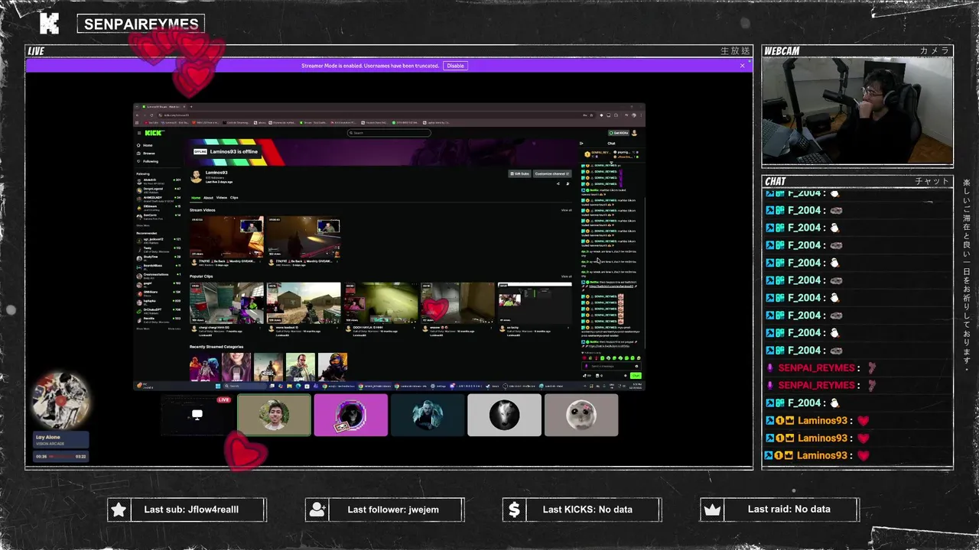Click the Send a message chat field

pos(610,366)
